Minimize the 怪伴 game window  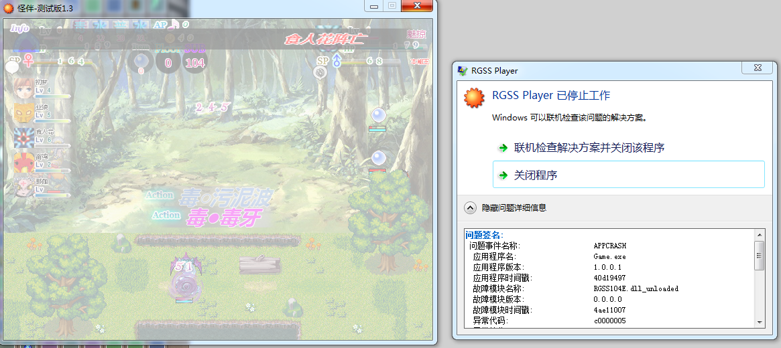point(373,5)
